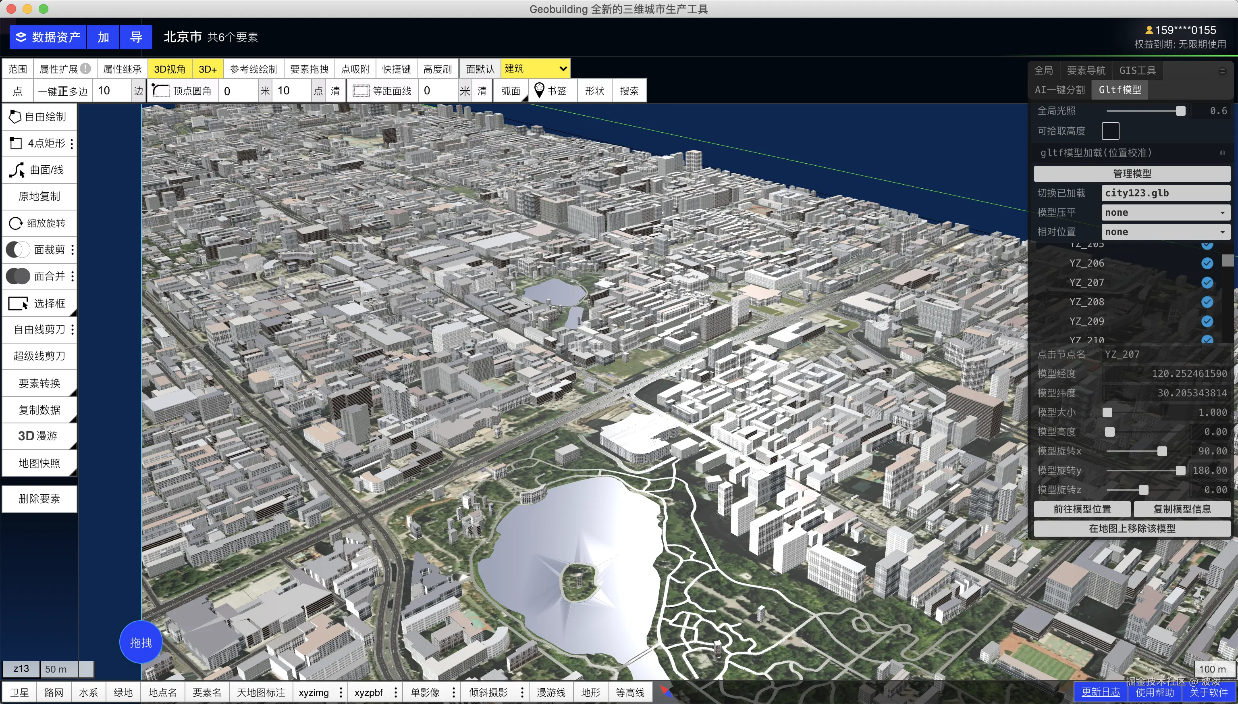1238x704 pixels.
Task: Click the 拖拽 round drag button
Action: pyautogui.click(x=141, y=642)
